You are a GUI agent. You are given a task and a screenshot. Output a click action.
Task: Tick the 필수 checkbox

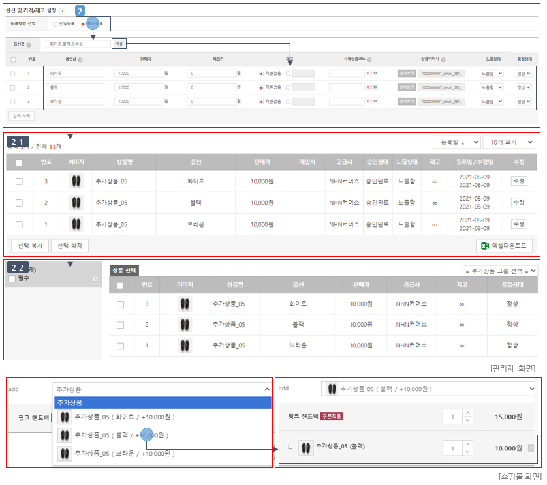[x=12, y=278]
